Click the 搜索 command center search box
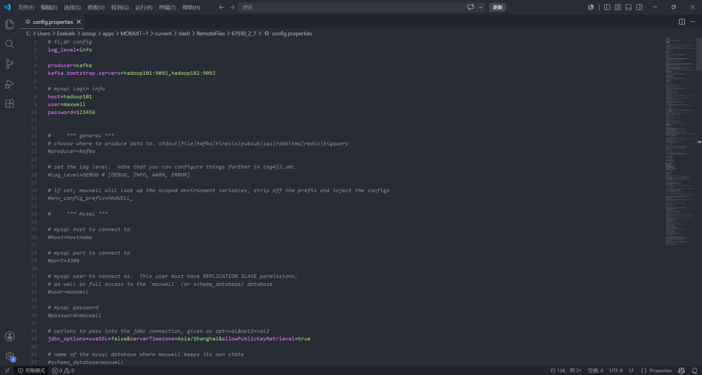702x375 pixels. click(x=351, y=7)
